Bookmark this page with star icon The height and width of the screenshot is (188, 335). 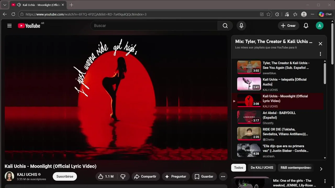tap(269, 14)
